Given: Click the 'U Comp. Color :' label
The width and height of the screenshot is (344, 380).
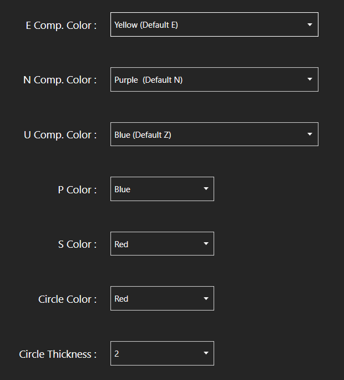Looking at the screenshot, I should pyautogui.click(x=60, y=135).
